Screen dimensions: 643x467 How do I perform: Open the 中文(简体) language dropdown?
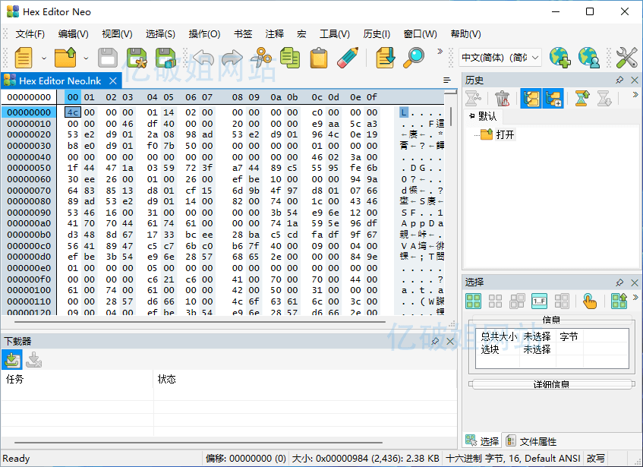point(500,58)
